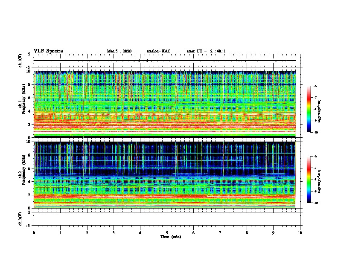Click the "10" kHz tick on ch.2 axis
Viewport: 338px width, 261px height.
click(28, 142)
